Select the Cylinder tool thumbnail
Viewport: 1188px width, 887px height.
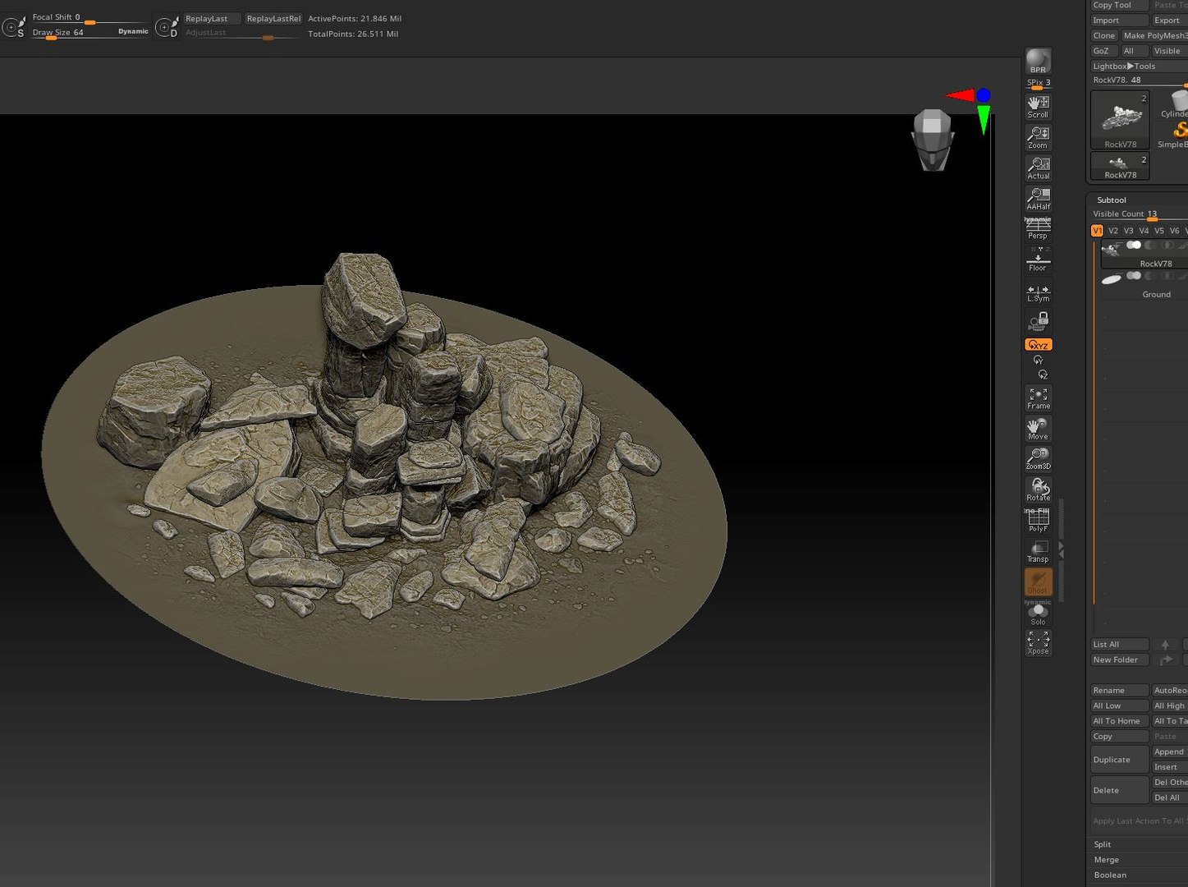coord(1174,104)
